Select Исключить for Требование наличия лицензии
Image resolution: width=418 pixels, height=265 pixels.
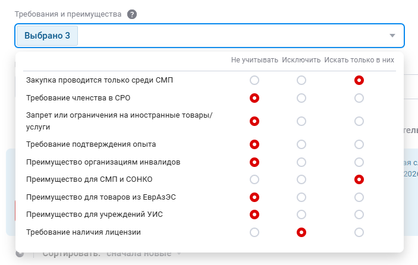point(301,232)
